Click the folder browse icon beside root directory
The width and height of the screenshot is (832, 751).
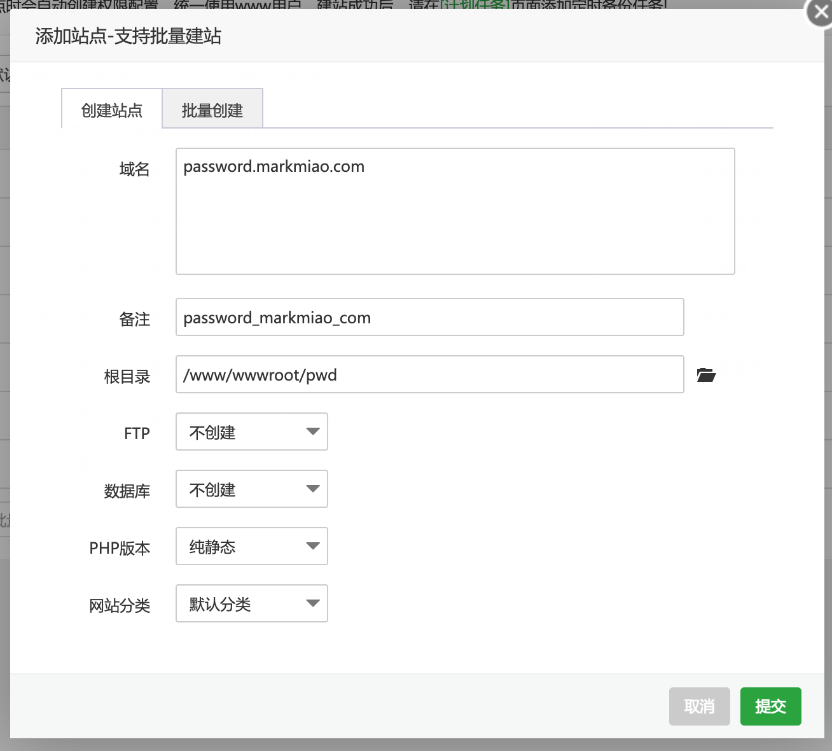(x=706, y=375)
